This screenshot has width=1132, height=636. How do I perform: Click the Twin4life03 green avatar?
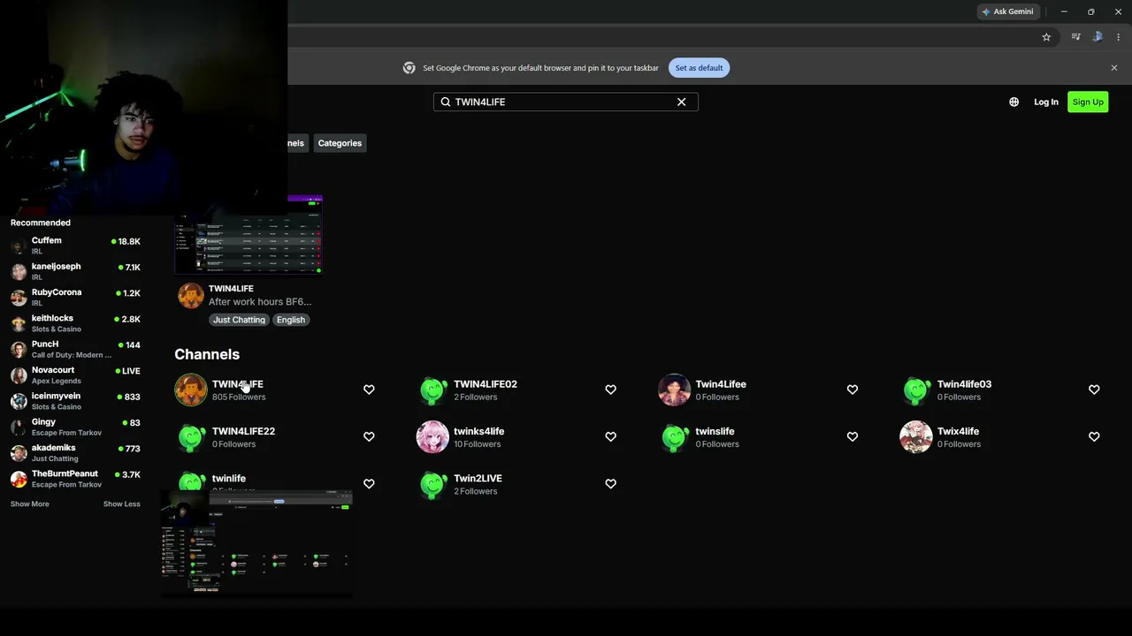tap(916, 390)
